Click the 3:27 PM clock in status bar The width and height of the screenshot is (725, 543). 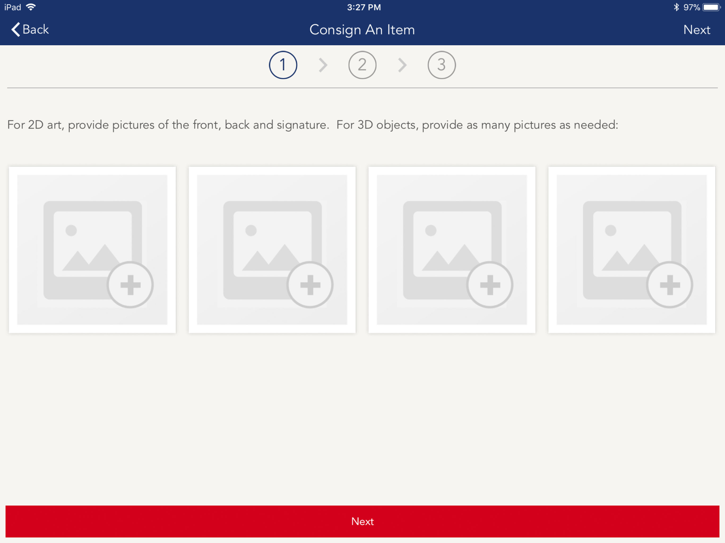coord(364,7)
